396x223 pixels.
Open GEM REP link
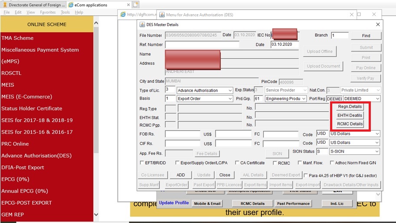point(13,214)
